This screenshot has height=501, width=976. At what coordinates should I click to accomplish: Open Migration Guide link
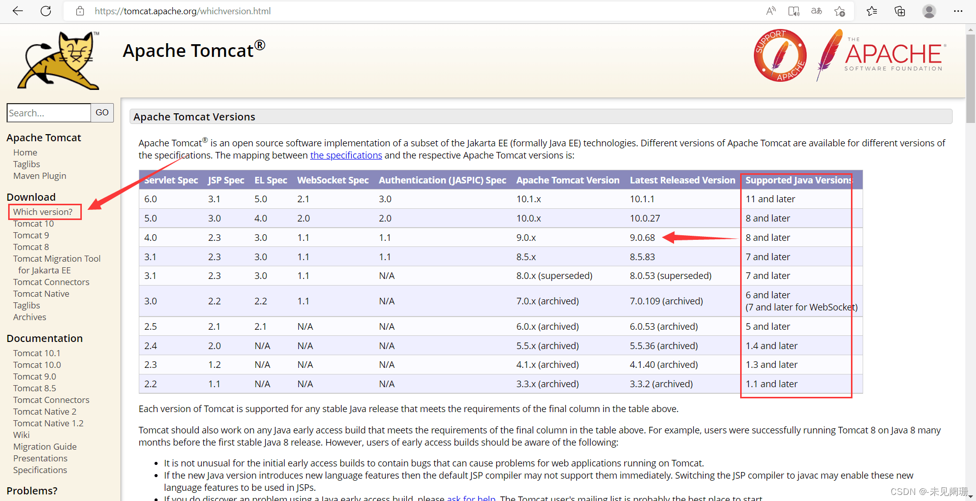45,447
